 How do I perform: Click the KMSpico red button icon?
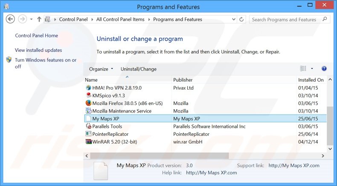[x=88, y=95]
